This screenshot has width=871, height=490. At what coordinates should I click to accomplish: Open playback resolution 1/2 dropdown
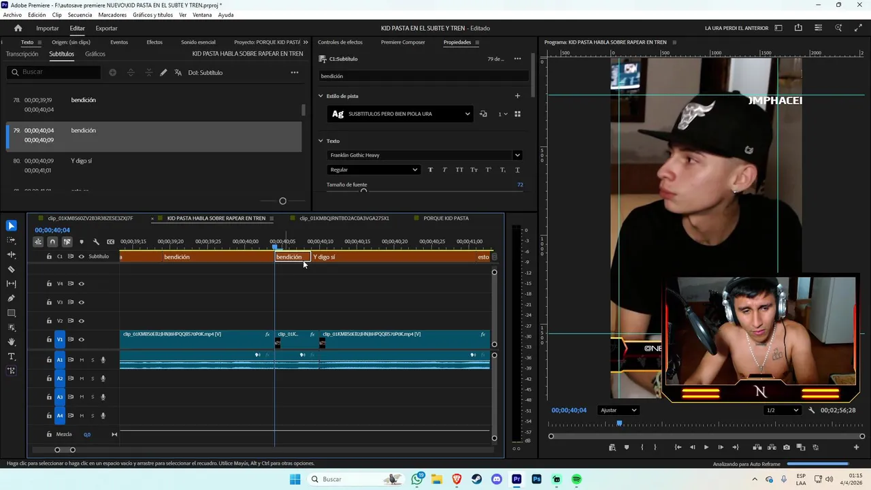point(782,410)
